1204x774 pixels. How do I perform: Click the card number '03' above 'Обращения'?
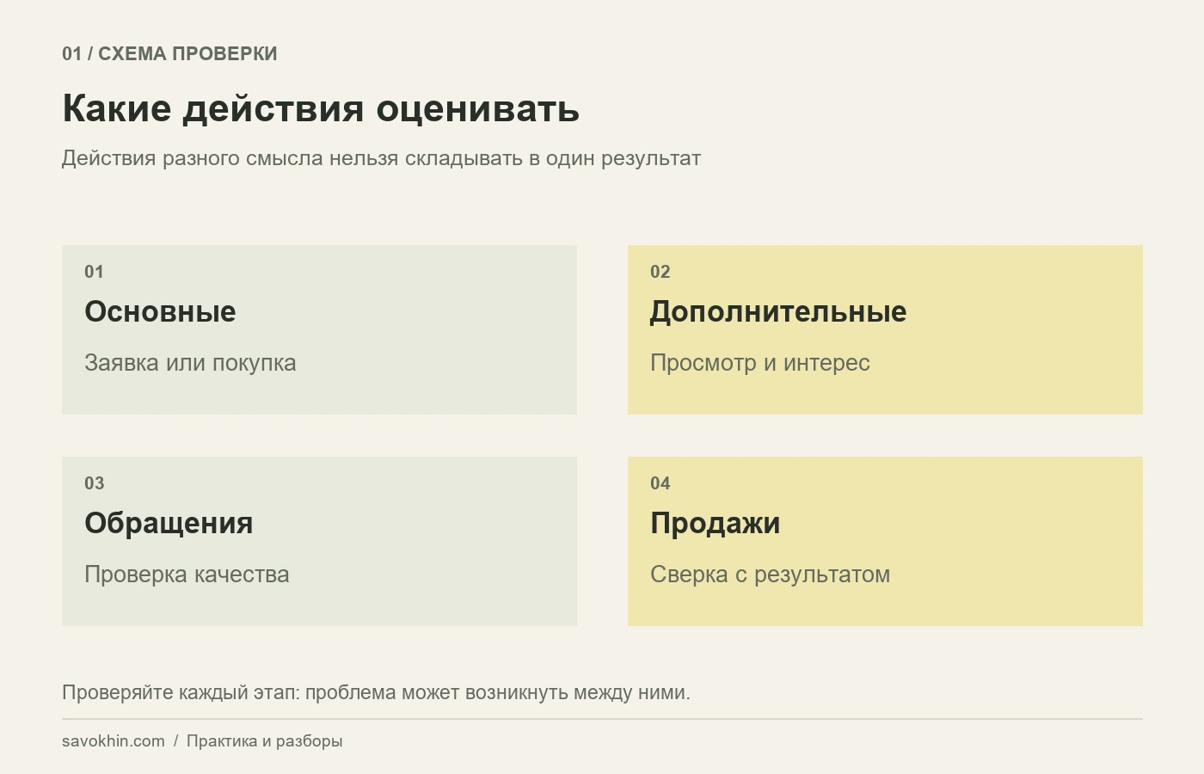coord(95,483)
